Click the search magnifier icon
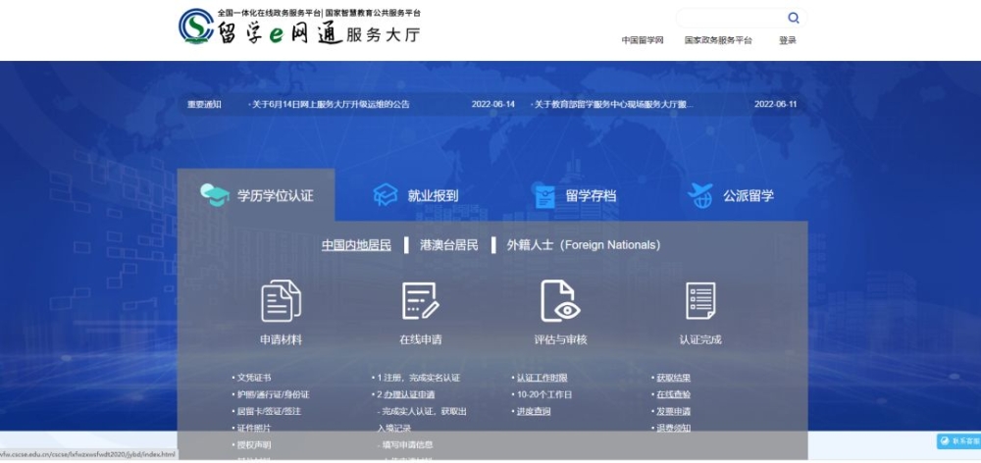This screenshot has height=463, width=981. point(794,18)
